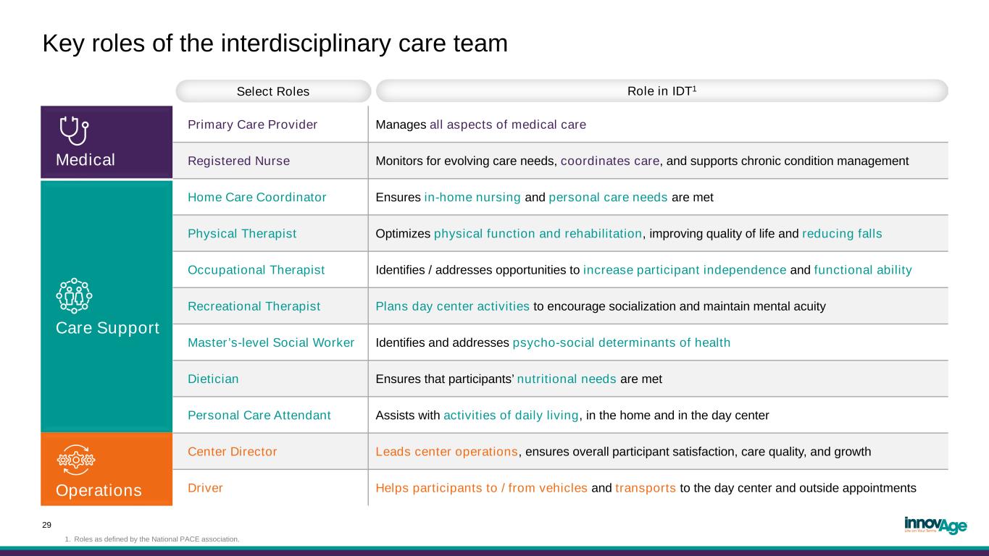Click the 'Care Support' category label
989x556 pixels.
(x=108, y=328)
